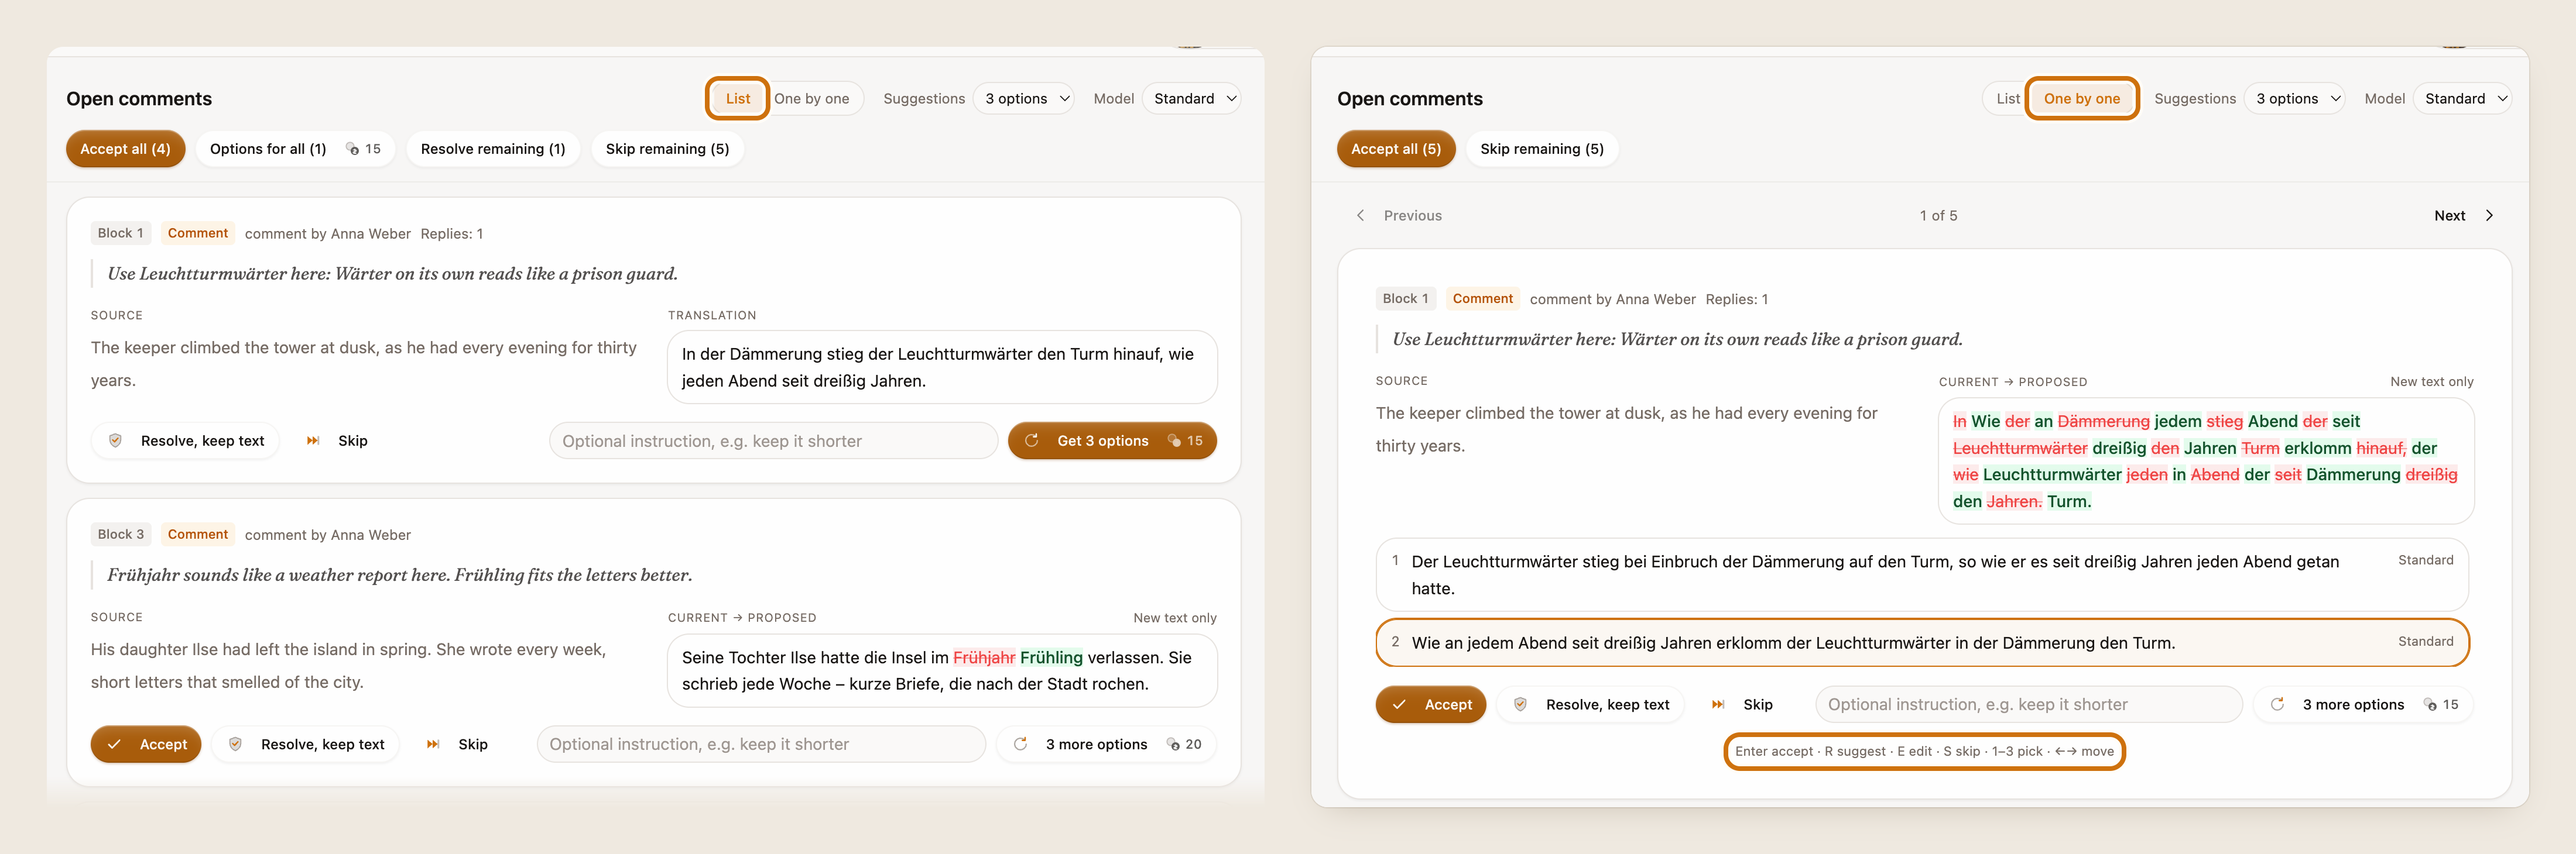Click Replies: 1 in right panel
This screenshot has width=2576, height=854.
[x=1736, y=299]
